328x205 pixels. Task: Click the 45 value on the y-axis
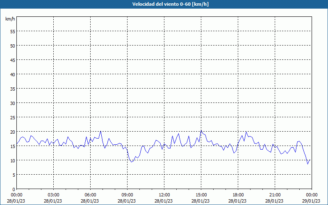(13, 60)
